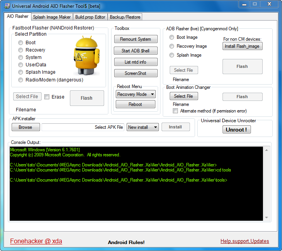The image size is (282, 251).
Task: Close the Flasher Tool window
Action: tap(269, 4)
